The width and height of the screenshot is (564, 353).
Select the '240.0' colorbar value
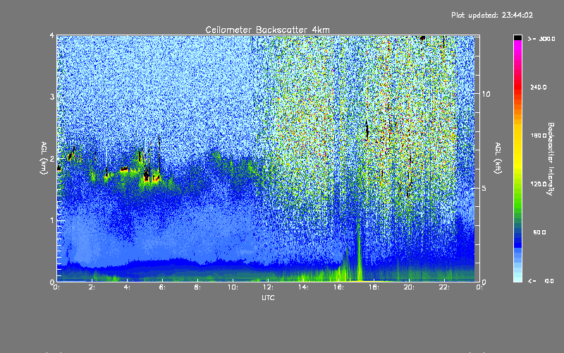539,87
